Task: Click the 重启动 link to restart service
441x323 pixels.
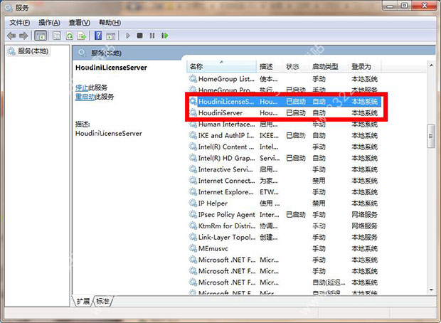Action: coord(85,97)
